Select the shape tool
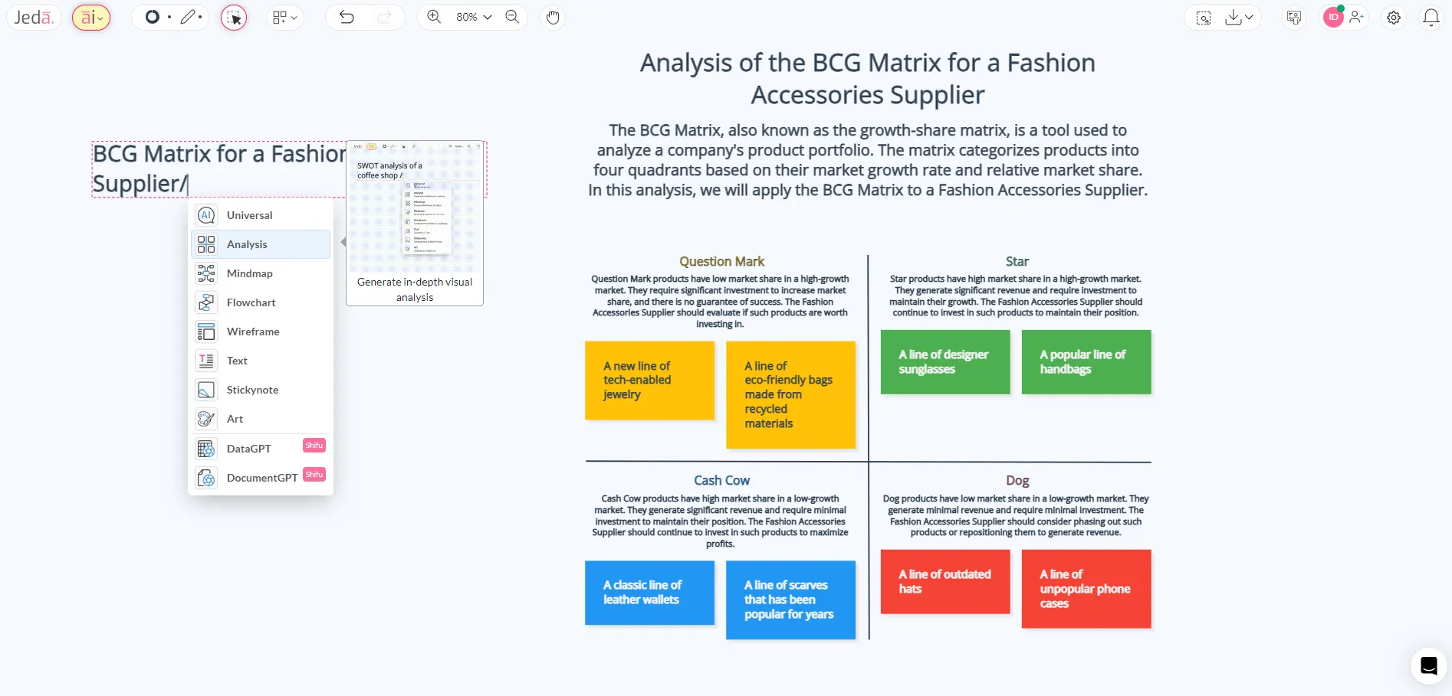 [x=152, y=16]
